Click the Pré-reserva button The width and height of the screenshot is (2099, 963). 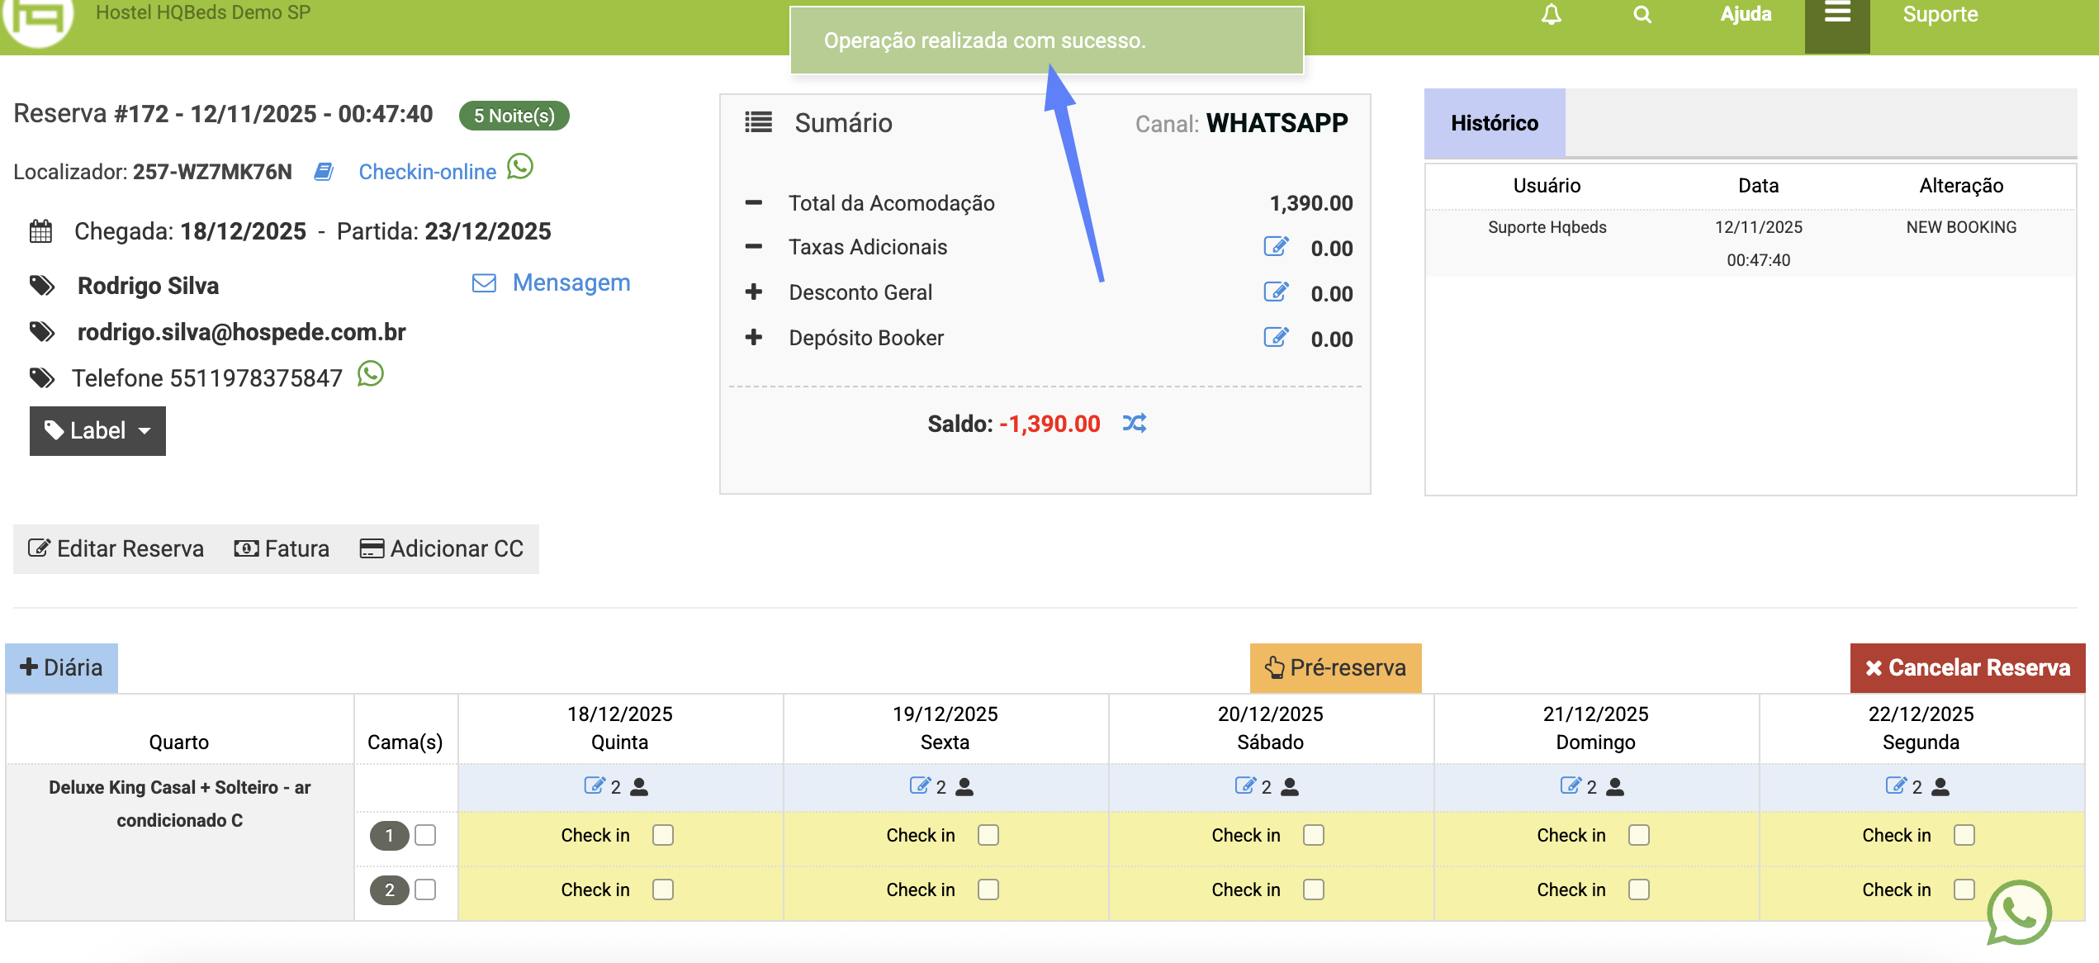pos(1335,667)
